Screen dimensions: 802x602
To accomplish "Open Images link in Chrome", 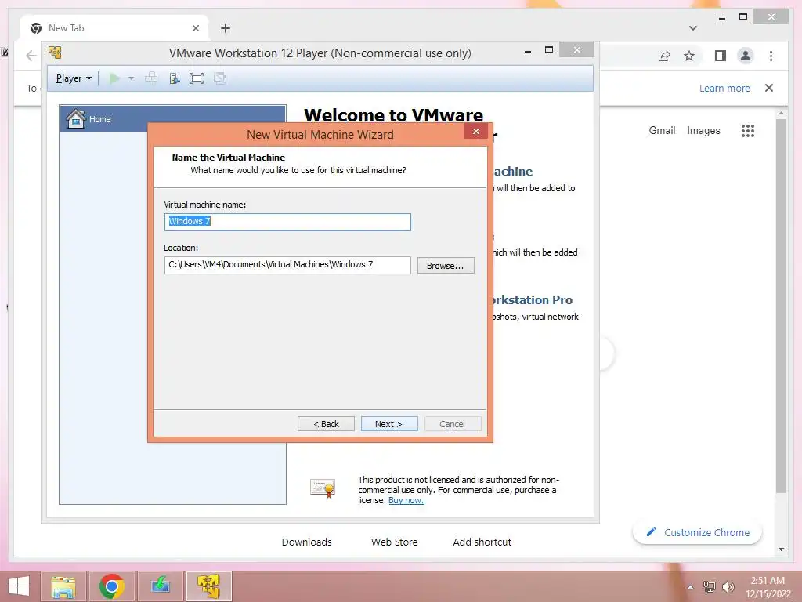I will click(x=704, y=131).
